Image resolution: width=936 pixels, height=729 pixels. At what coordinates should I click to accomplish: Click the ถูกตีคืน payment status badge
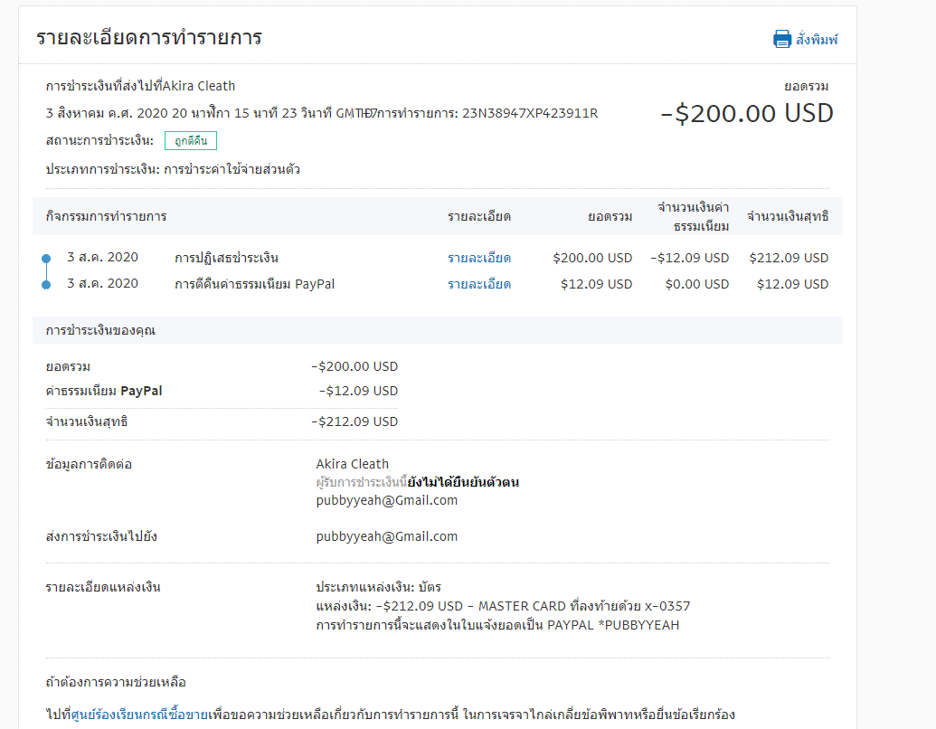(x=191, y=141)
